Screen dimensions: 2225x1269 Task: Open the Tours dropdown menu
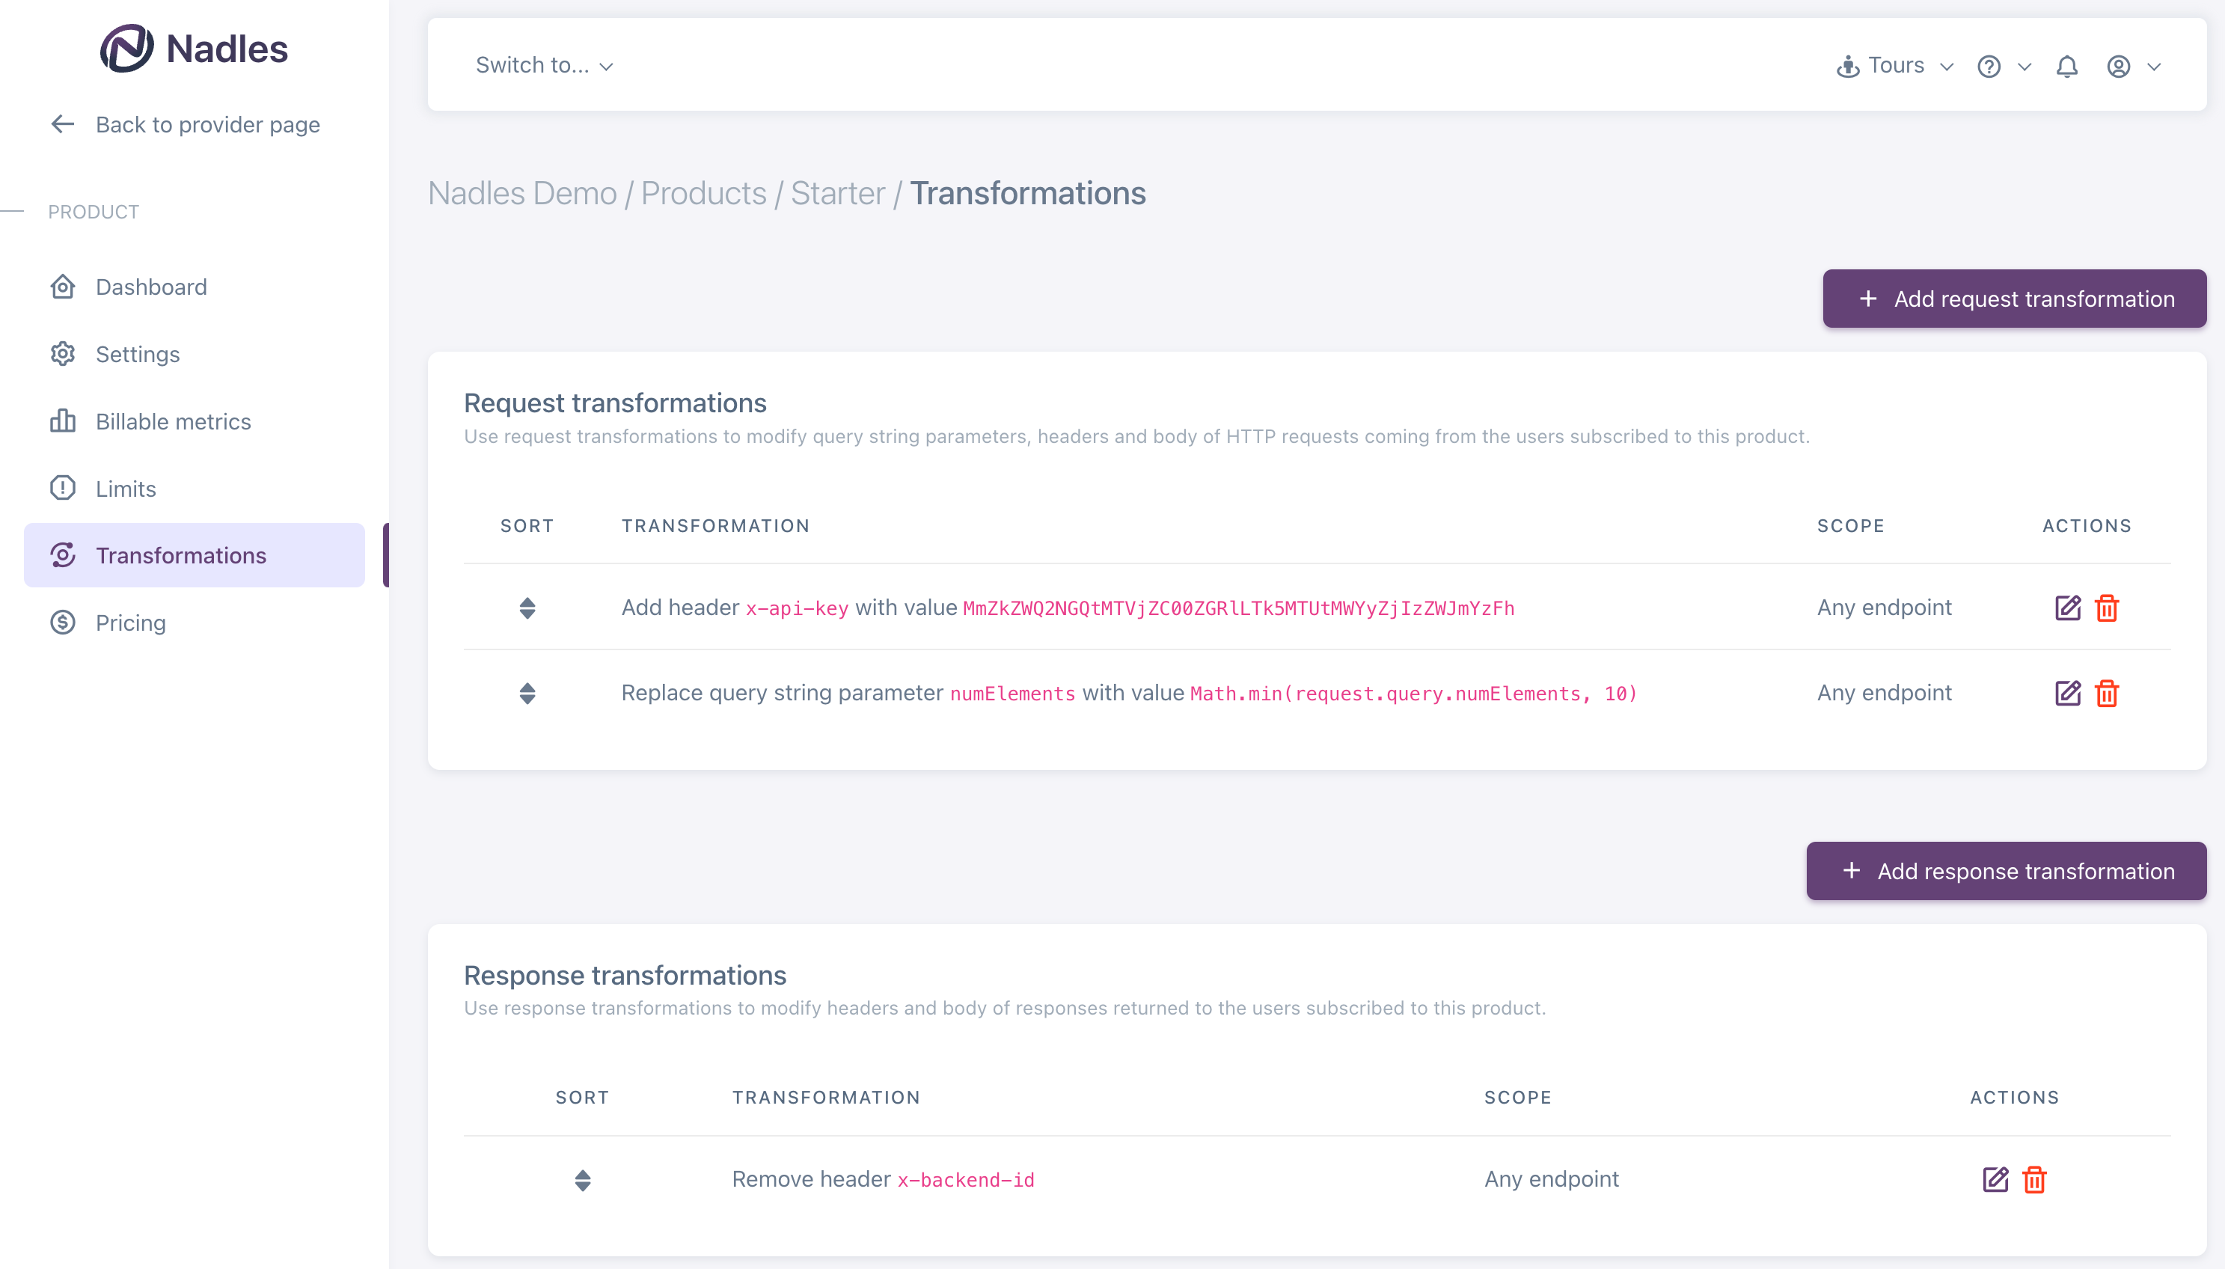(x=1895, y=65)
